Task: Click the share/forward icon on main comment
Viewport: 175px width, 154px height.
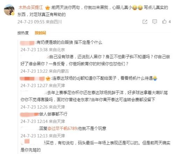Action: 145,22
